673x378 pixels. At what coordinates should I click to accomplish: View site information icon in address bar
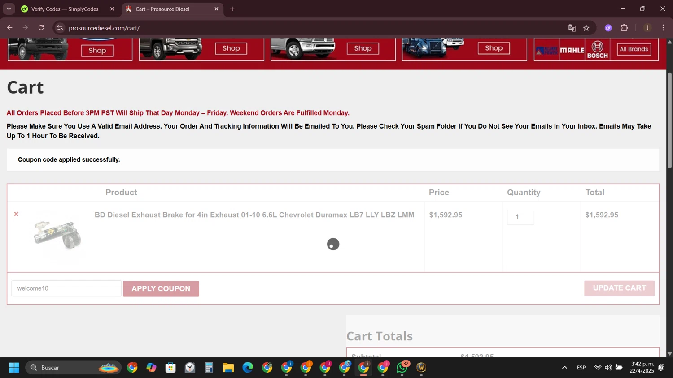60,28
